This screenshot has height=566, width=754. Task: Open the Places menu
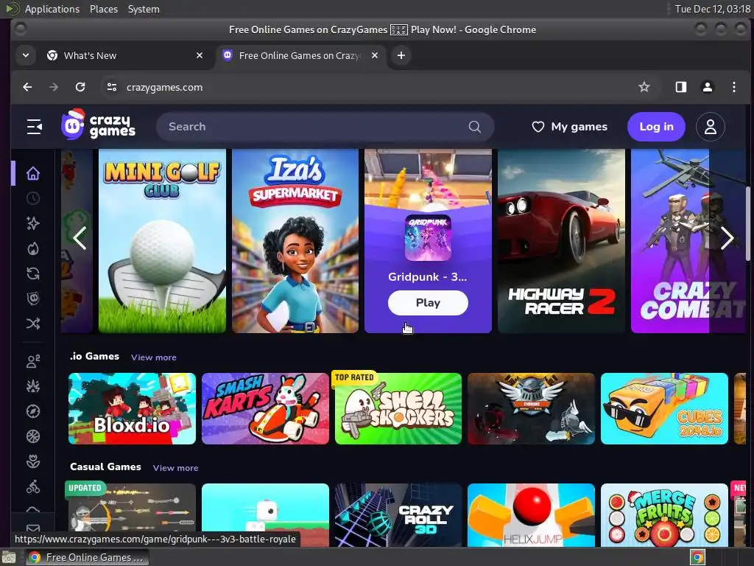click(104, 9)
